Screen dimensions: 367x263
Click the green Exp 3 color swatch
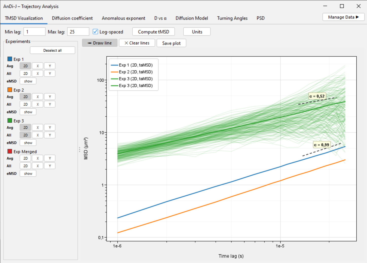coord(10,120)
